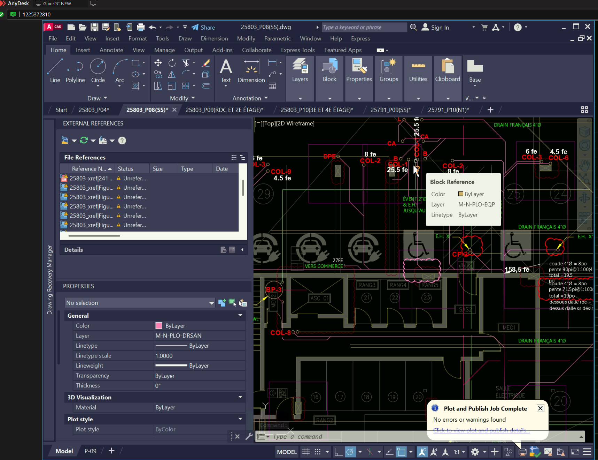Choose the Hatch tool in Draw panel

click(x=135, y=86)
